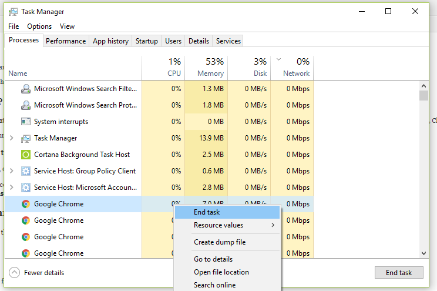Viewport: 437px width, 291px height.
Task: Click the 0.6 MB memory value
Action: 213,171
